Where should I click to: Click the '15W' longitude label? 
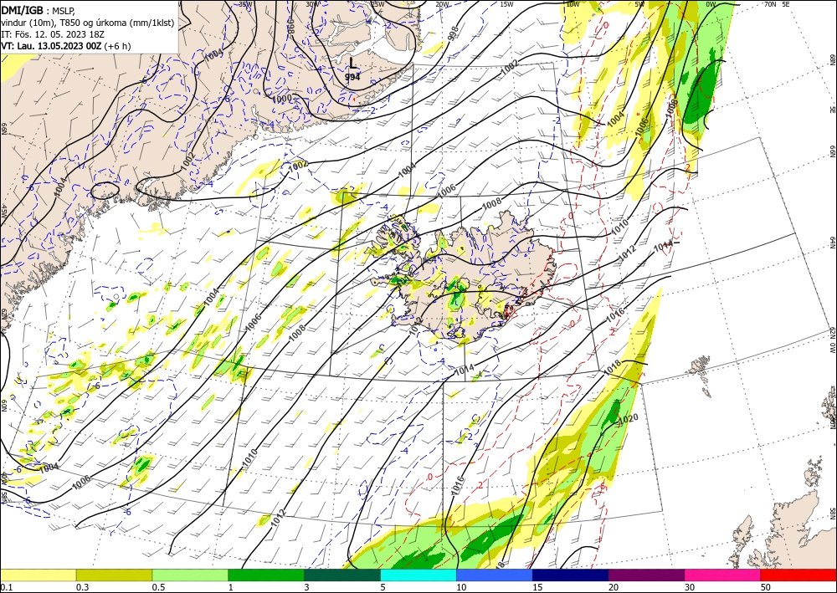click(506, 3)
